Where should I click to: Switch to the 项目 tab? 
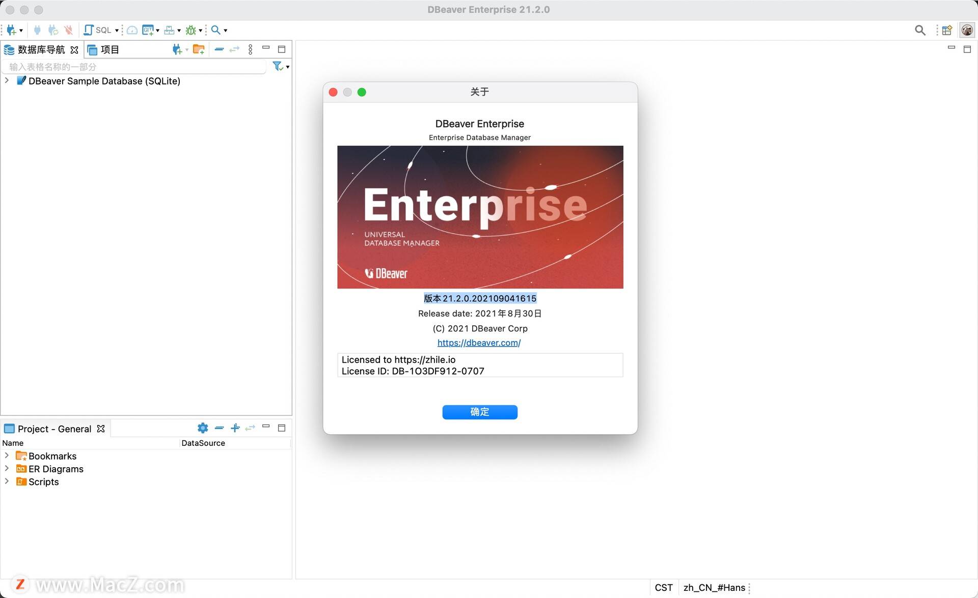pos(108,49)
